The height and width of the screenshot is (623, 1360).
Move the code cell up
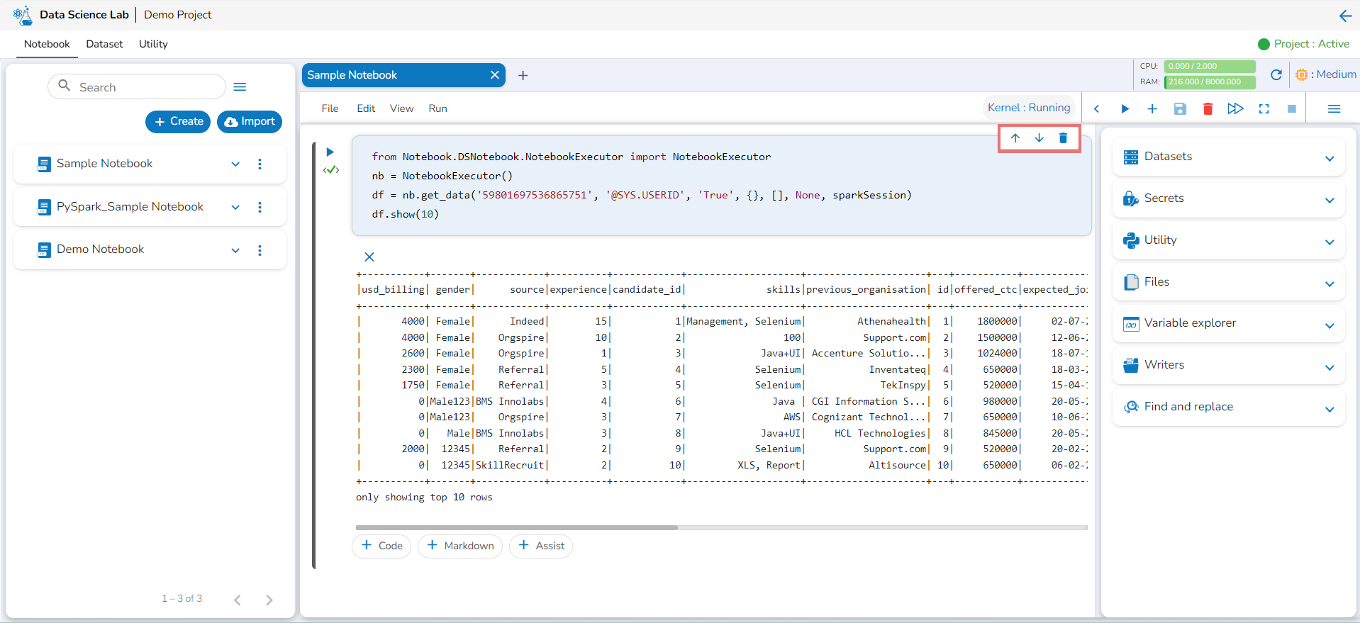point(1015,138)
